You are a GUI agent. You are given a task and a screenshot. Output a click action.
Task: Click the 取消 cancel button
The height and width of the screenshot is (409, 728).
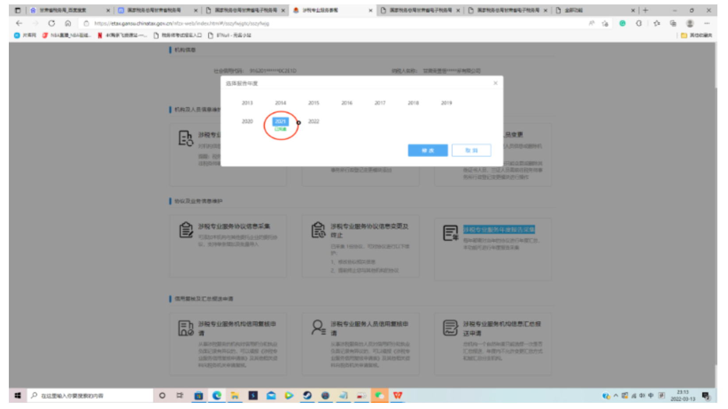(x=471, y=150)
